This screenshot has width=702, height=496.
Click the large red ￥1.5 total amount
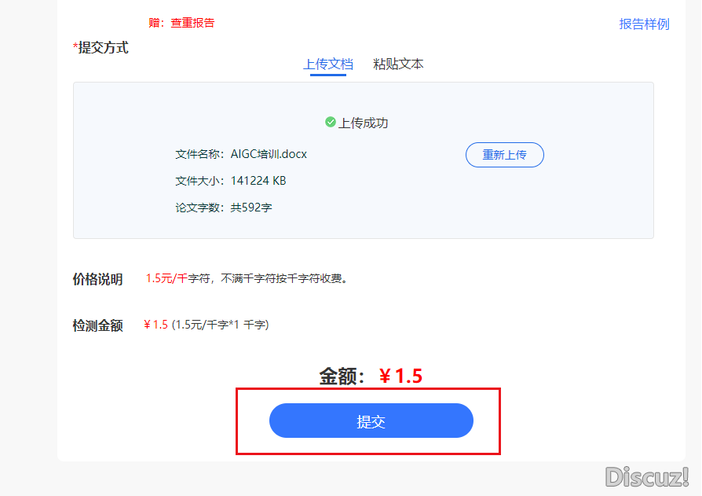point(400,377)
